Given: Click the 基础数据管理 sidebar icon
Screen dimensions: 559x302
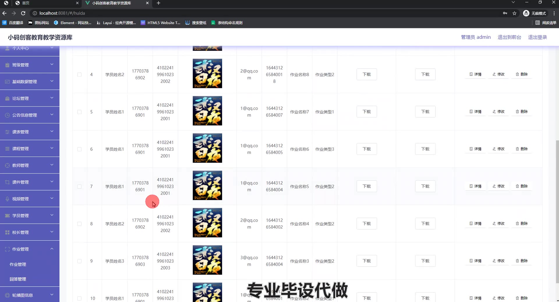Looking at the screenshot, I should point(7,82).
